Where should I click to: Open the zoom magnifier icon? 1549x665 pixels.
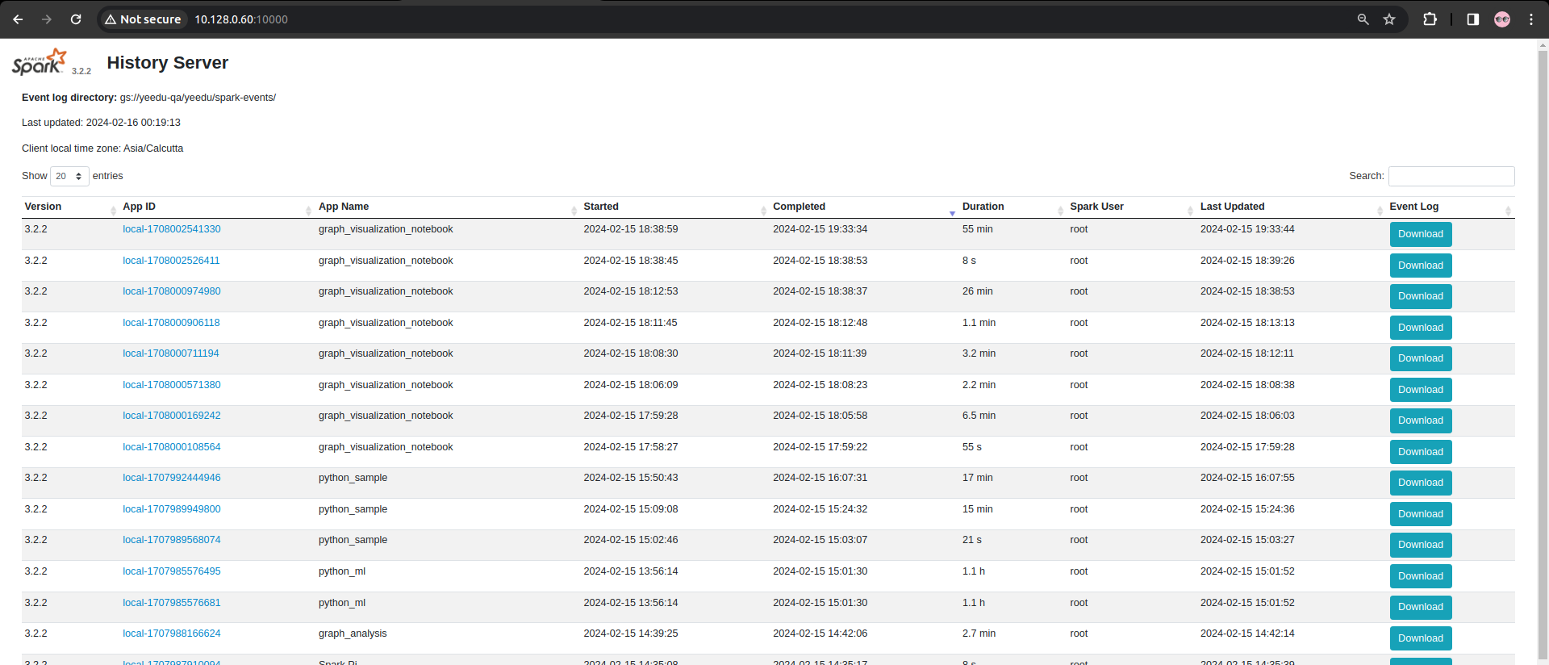coord(1363,19)
